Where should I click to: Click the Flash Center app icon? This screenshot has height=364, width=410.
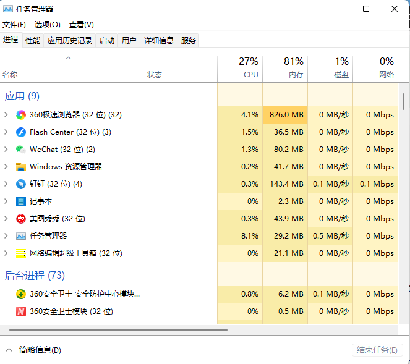[x=21, y=132]
